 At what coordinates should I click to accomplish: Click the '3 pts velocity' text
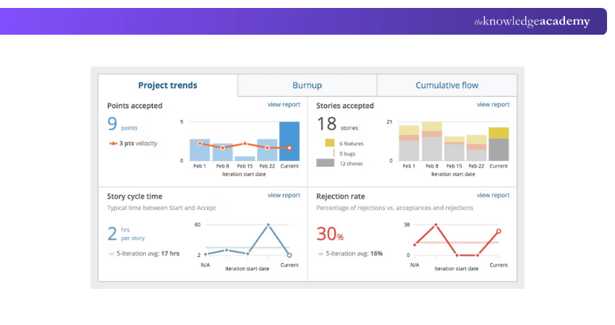coord(138,143)
